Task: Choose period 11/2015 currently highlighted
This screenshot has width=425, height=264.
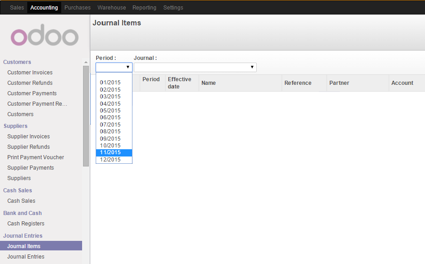Action: 110,152
